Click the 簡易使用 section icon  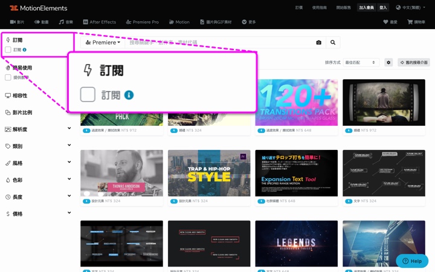point(8,68)
